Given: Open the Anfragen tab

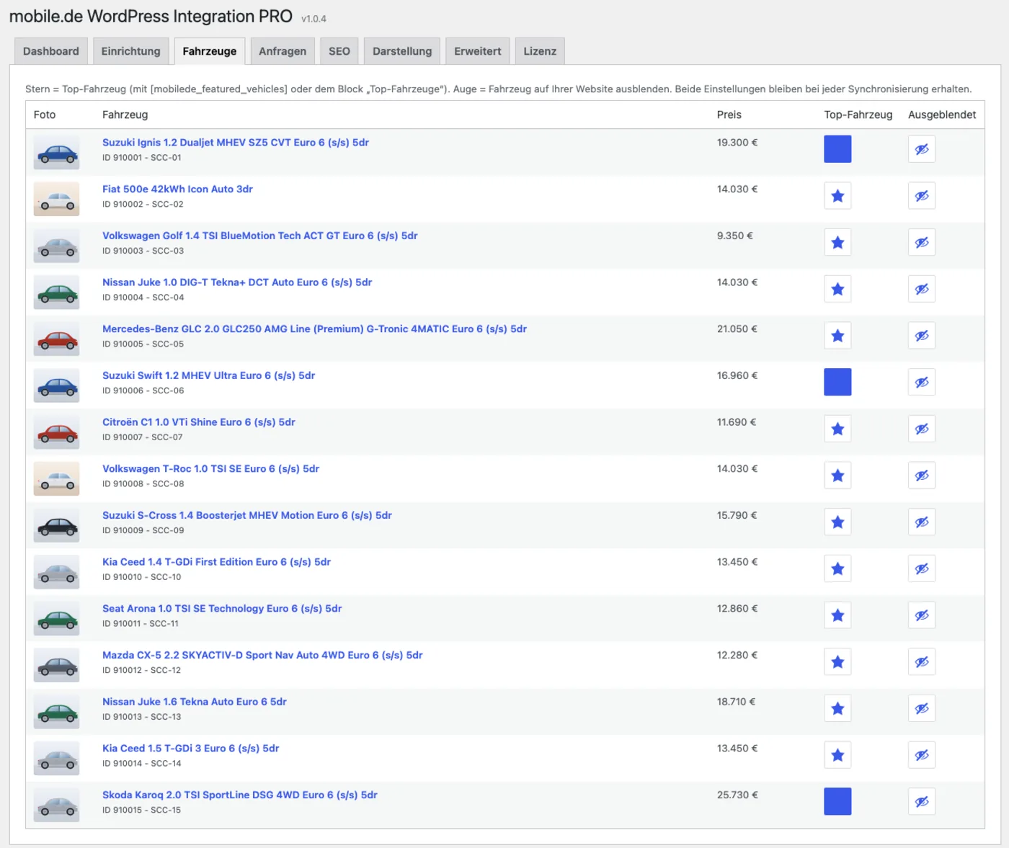Looking at the screenshot, I should [283, 51].
